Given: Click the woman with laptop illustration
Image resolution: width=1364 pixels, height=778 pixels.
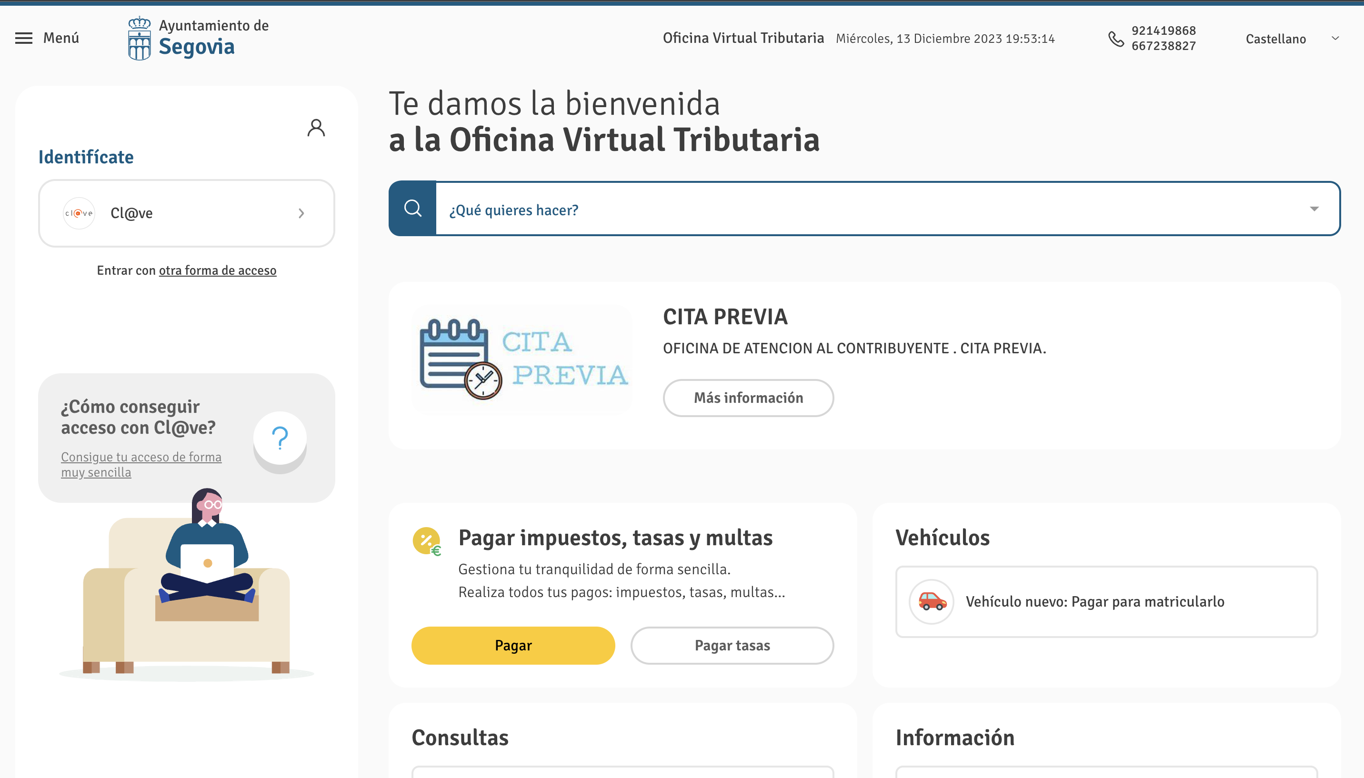Looking at the screenshot, I should 187,584.
